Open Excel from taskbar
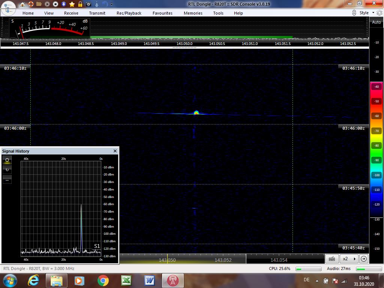The width and height of the screenshot is (384, 288). tap(126, 280)
